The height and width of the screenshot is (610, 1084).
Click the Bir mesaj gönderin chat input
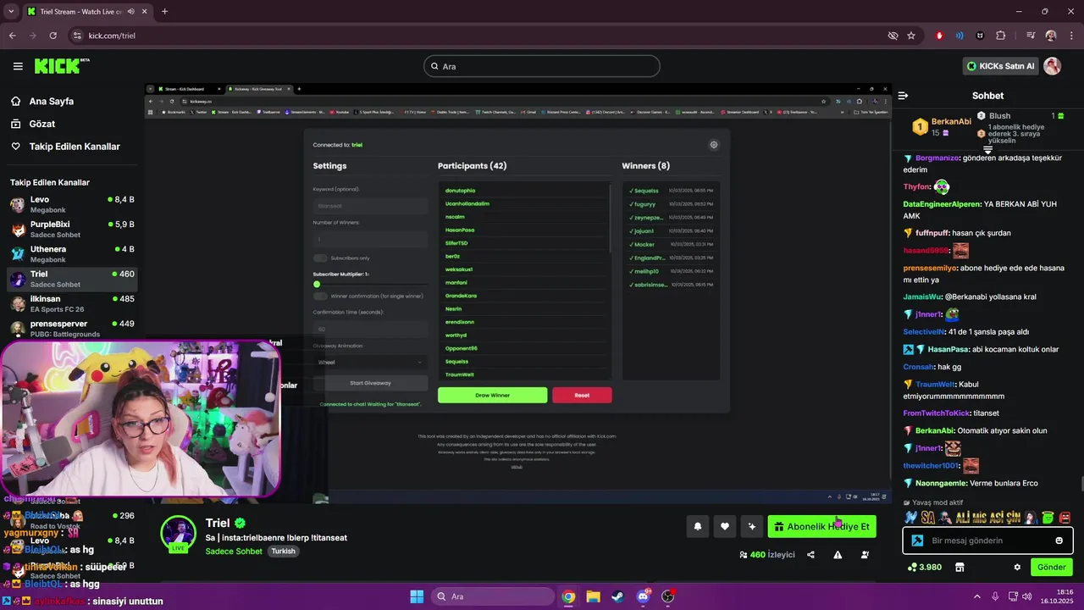[987, 541]
